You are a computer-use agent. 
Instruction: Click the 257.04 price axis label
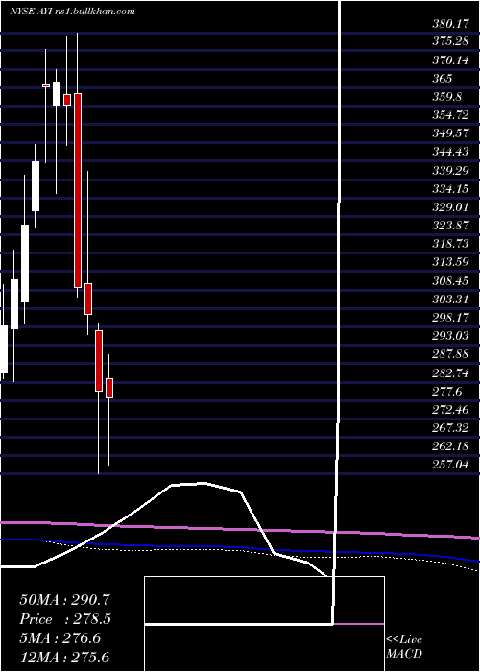pos(450,463)
